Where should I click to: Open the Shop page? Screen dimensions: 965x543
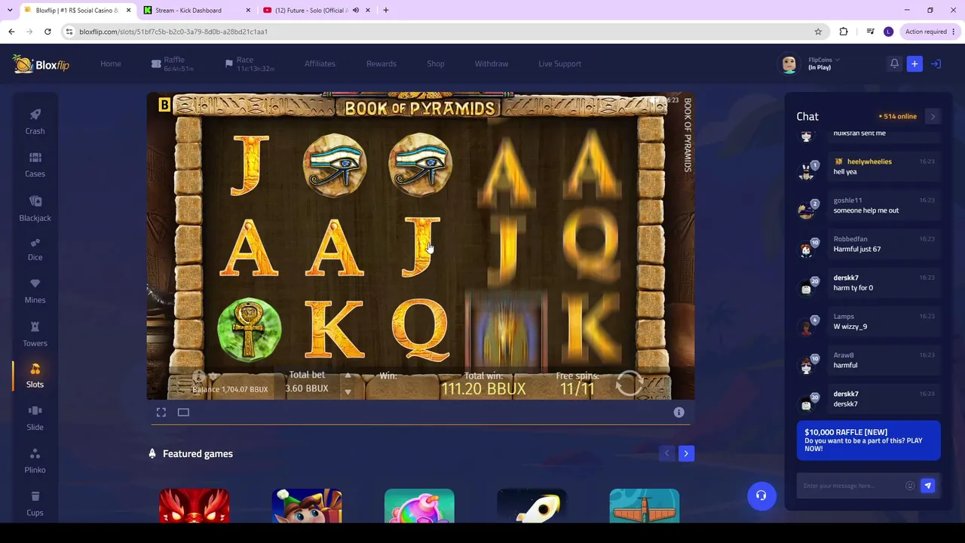[x=436, y=64]
